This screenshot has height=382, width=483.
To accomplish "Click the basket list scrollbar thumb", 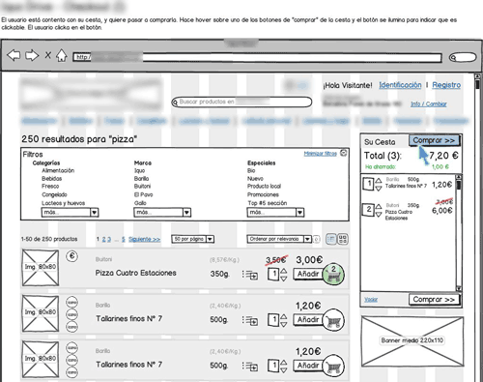I will (x=459, y=185).
